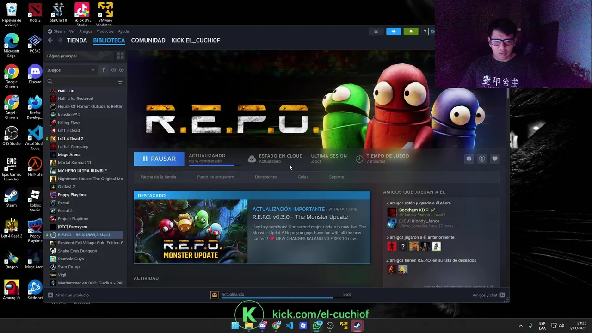Click the Tiempo de juego clock icon

359,159
